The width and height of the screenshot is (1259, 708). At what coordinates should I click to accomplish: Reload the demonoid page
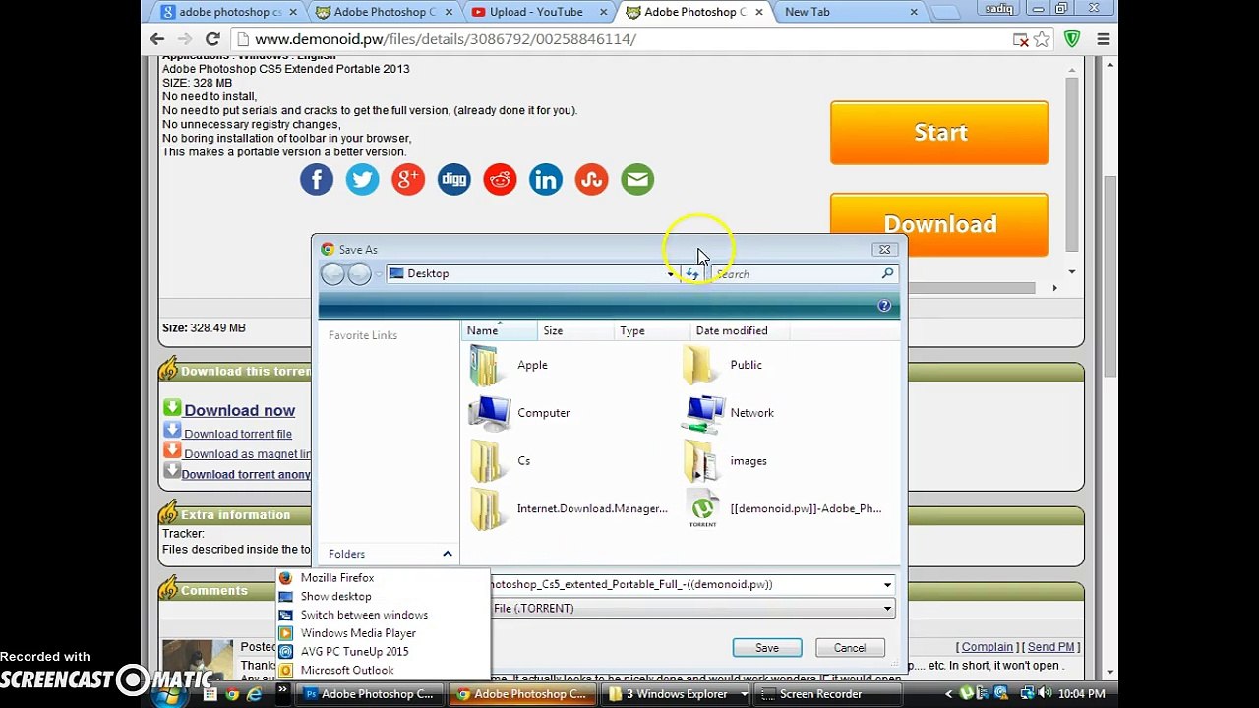point(212,39)
